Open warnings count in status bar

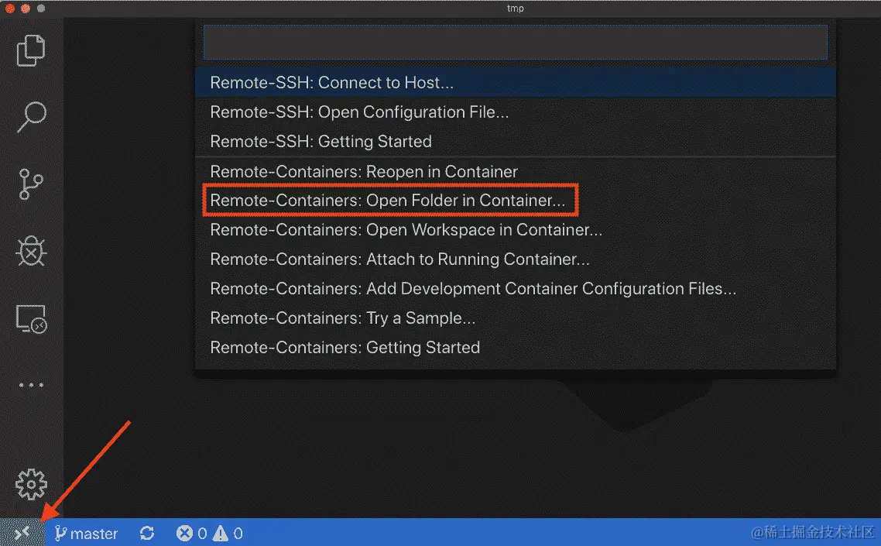tap(228, 533)
